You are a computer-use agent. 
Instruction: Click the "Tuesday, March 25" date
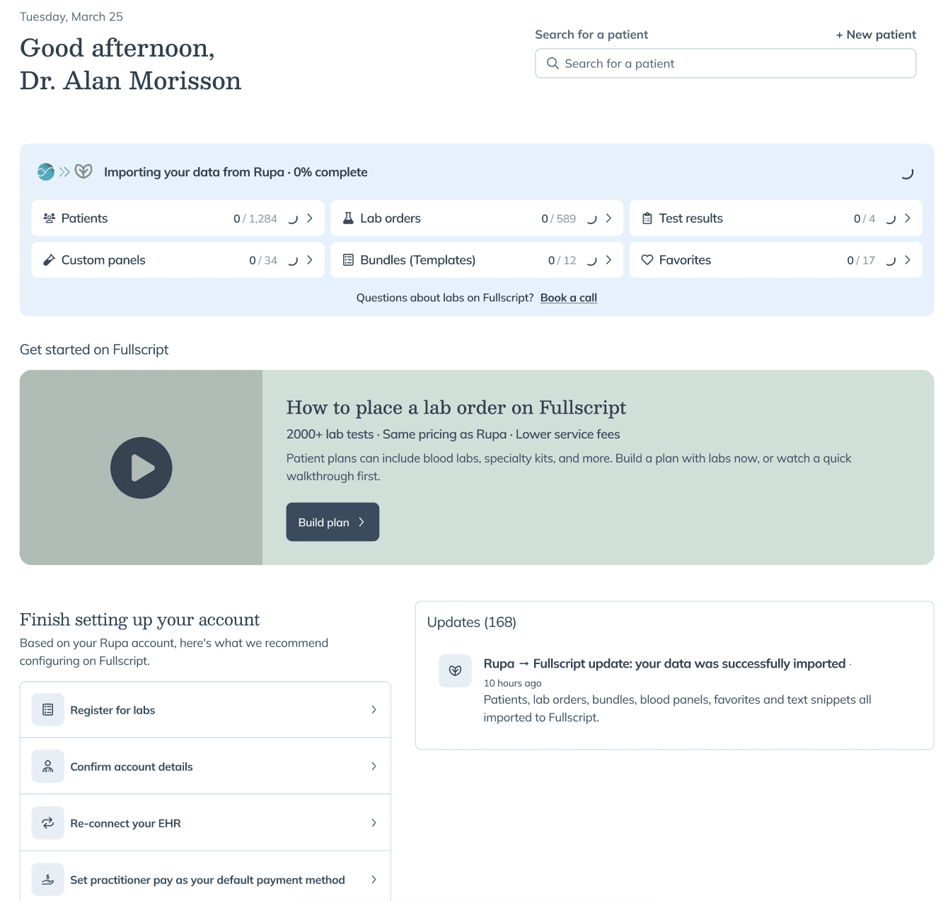coord(71,17)
